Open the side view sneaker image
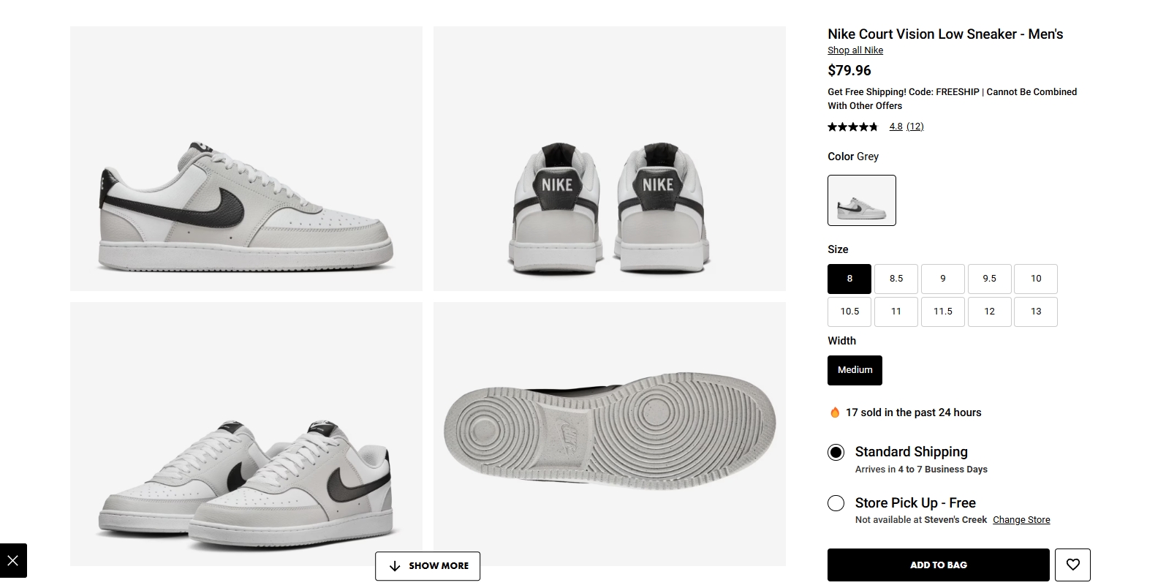 (246, 159)
